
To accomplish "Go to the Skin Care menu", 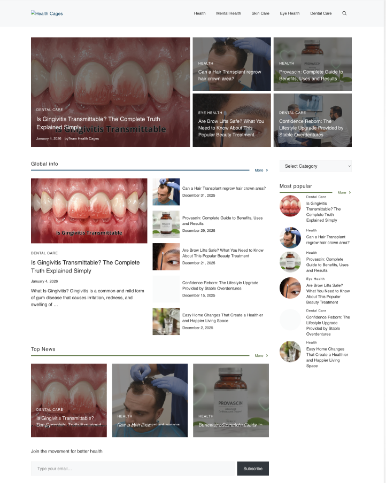I will pos(260,13).
